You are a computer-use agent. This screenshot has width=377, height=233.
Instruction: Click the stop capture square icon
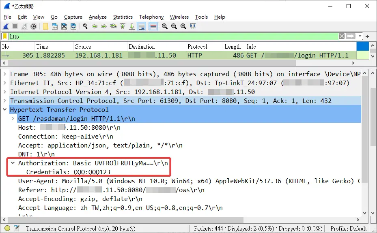[x=15, y=26]
